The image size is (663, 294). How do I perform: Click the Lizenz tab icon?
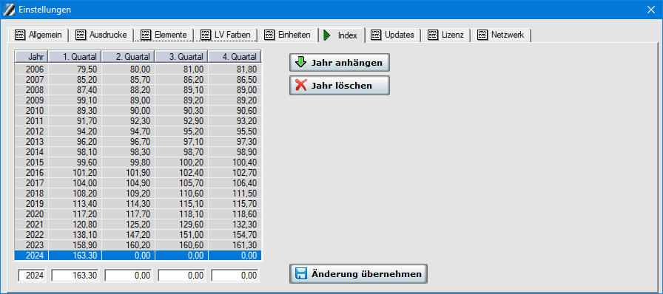pos(433,35)
